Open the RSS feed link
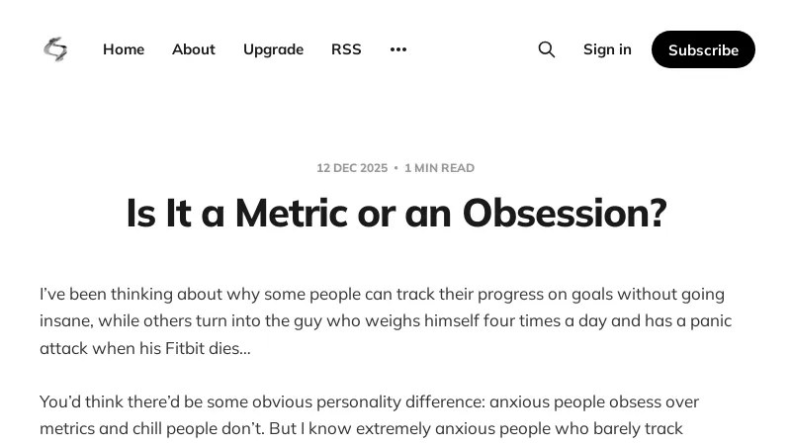791x445 pixels. coord(346,49)
